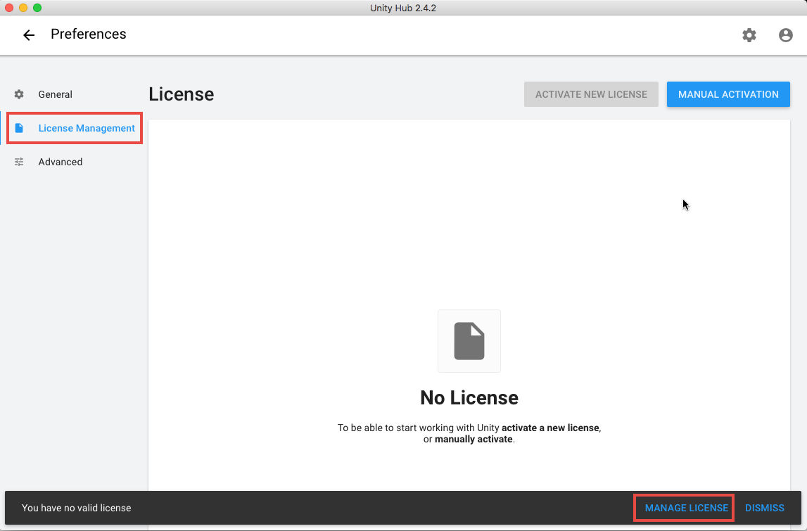Image resolution: width=807 pixels, height=531 pixels.
Task: Open the General preferences section
Action: coord(55,94)
